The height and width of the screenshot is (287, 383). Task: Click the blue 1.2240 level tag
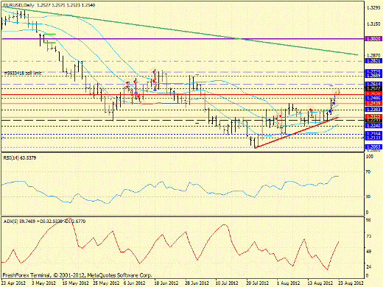click(373, 126)
